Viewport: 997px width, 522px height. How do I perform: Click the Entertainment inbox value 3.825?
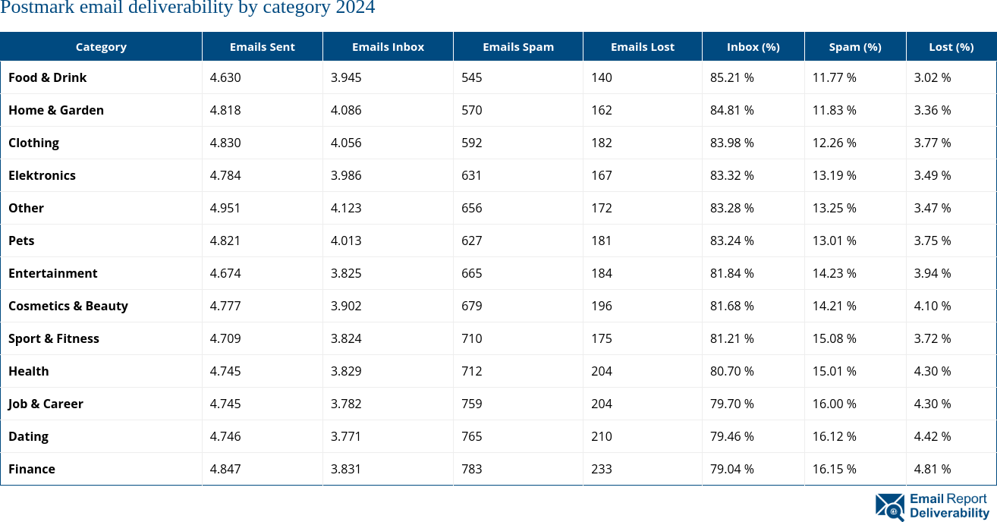[346, 273]
